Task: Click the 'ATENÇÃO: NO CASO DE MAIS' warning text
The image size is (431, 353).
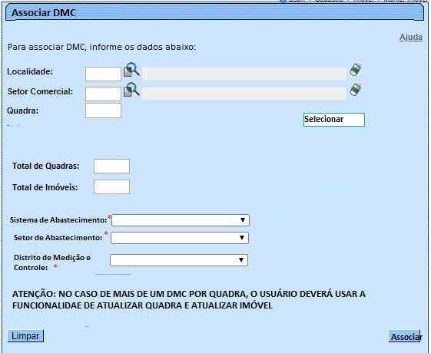Action: click(x=189, y=299)
